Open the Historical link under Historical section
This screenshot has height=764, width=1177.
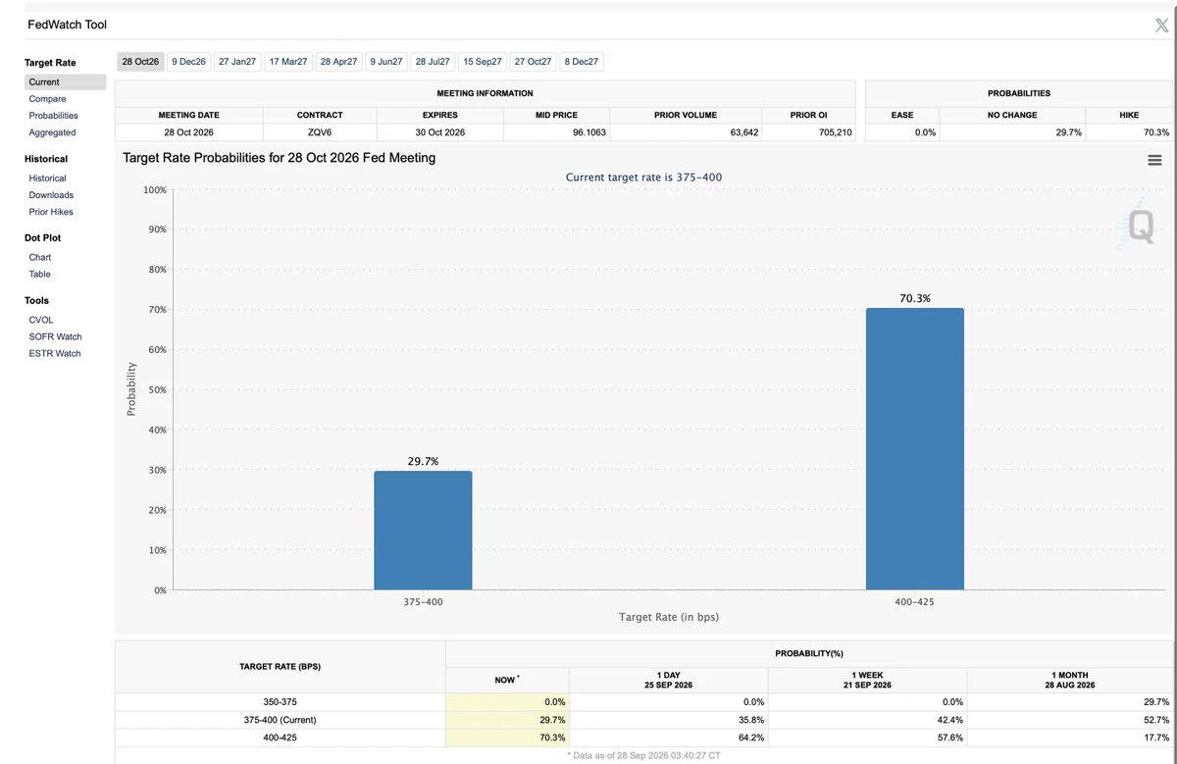click(47, 178)
